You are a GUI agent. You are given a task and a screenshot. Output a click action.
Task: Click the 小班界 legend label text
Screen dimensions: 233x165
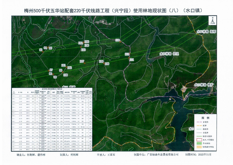pyautogui.click(x=206, y=133)
